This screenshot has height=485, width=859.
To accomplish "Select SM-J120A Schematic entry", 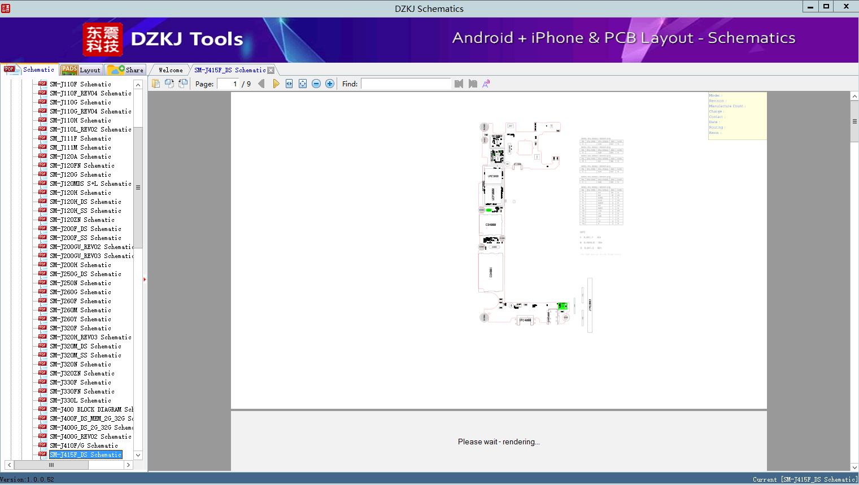I will click(80, 156).
